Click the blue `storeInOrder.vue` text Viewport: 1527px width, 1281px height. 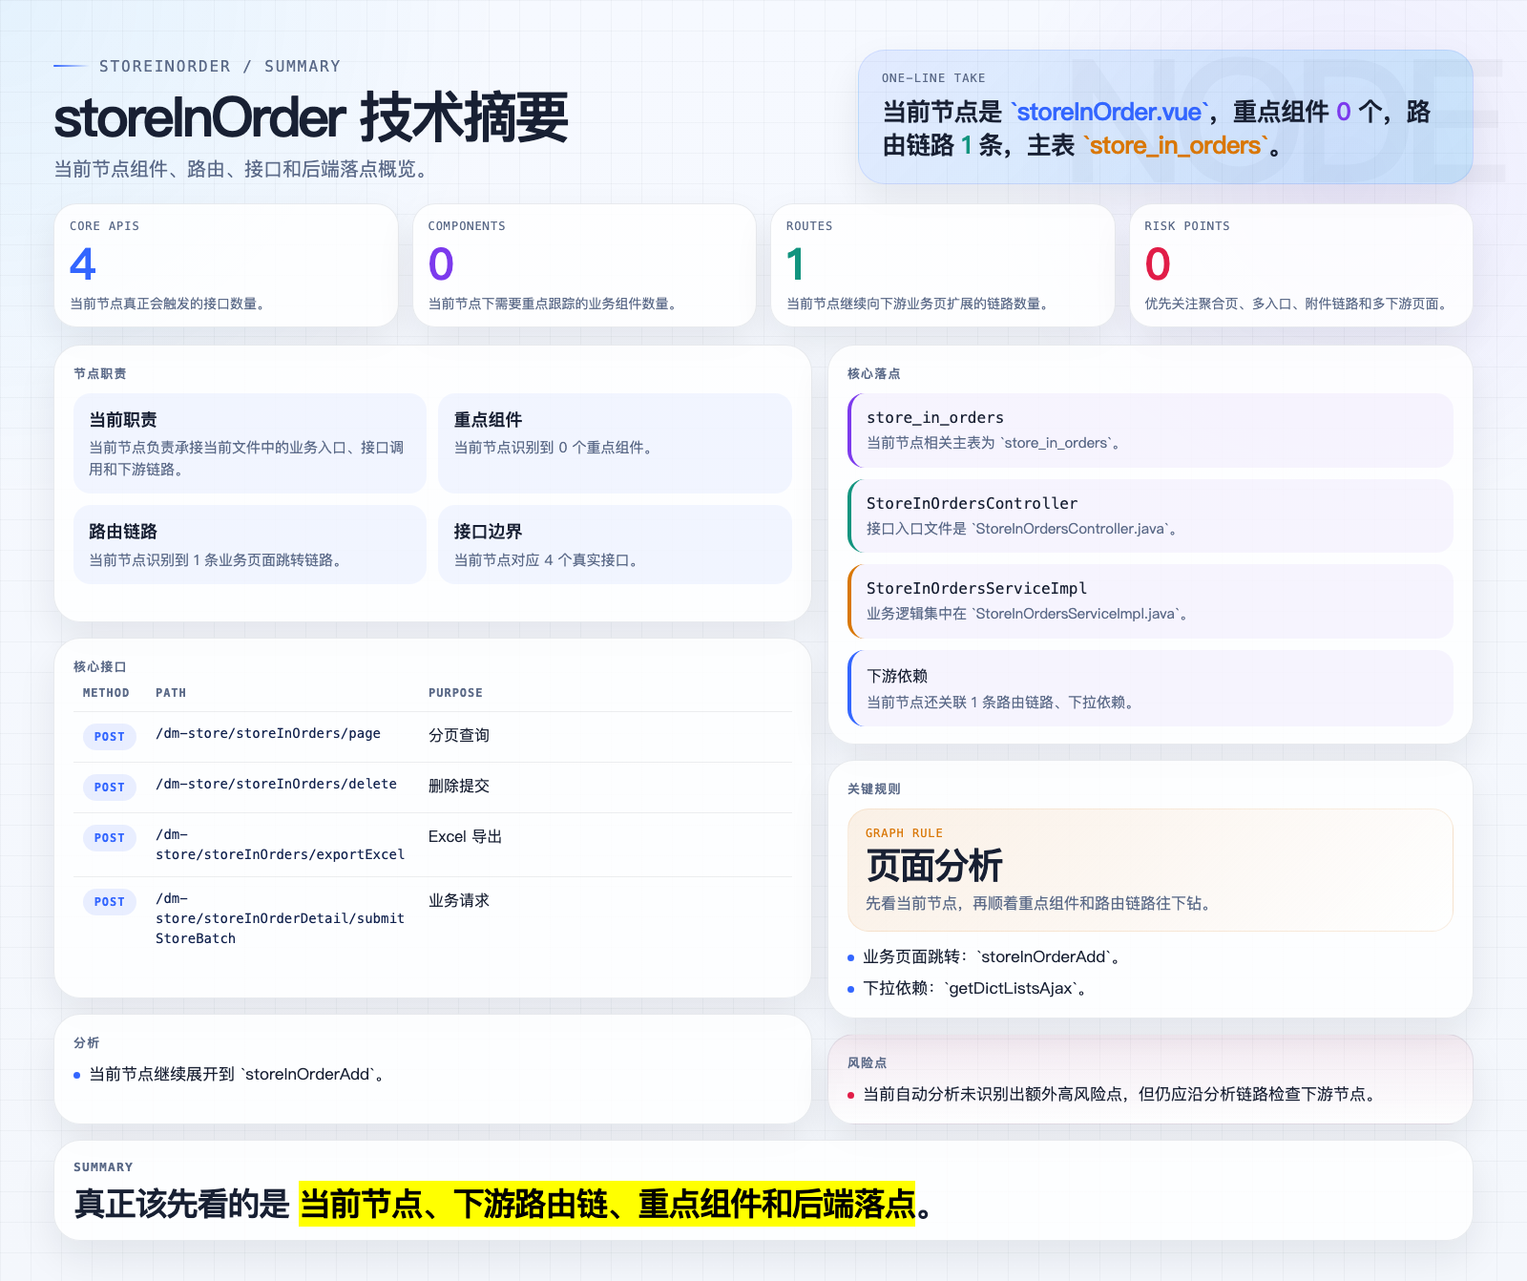point(1109,112)
